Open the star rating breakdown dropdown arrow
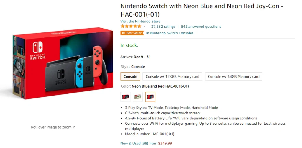Image resolution: width=302 pixels, height=148 pixels. click(145, 27)
